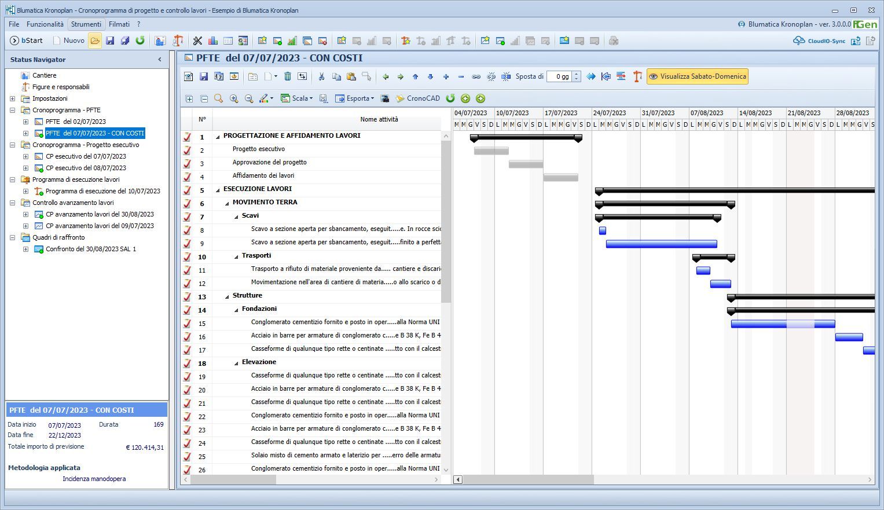Viewport: 884px width, 510px height.
Task: Expand the Impostazioni tree node
Action: 12,98
